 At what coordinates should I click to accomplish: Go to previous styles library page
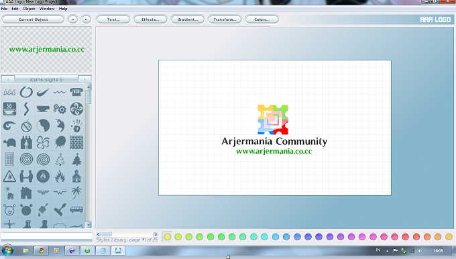99,234
